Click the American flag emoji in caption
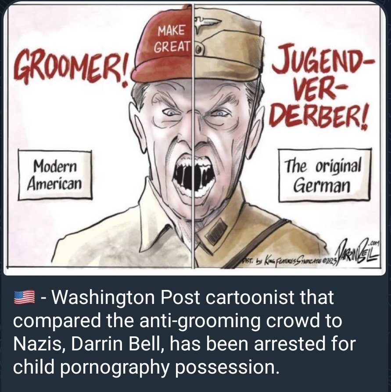 (24, 297)
